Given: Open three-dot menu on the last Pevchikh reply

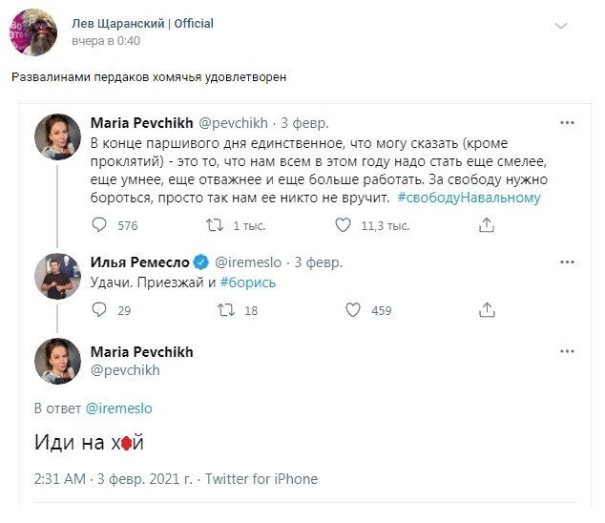Looking at the screenshot, I should tap(567, 351).
